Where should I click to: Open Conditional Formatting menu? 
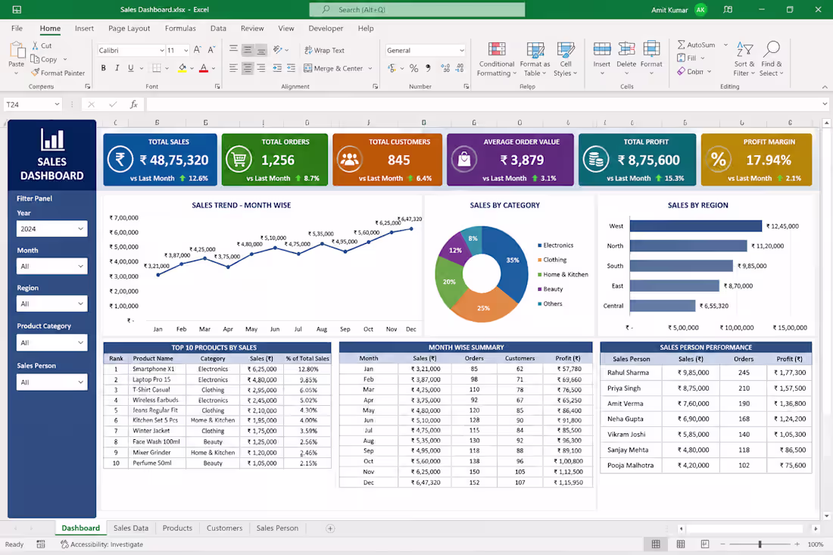(x=497, y=60)
